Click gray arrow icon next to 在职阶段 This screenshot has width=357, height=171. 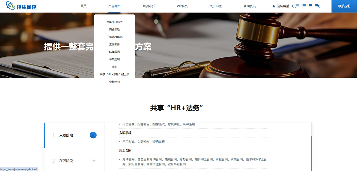click(93, 161)
